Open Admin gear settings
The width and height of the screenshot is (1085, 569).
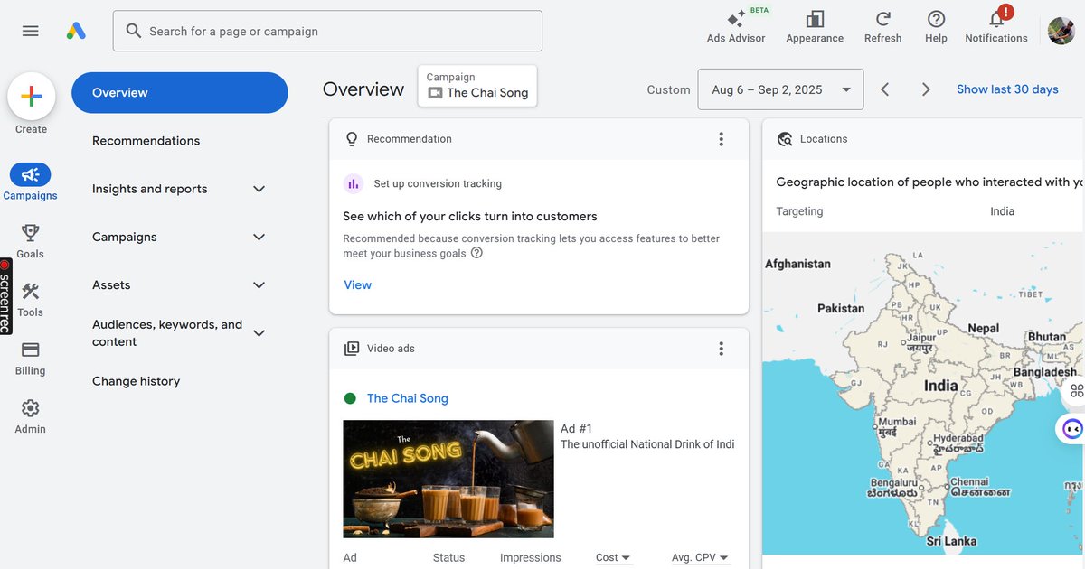30,416
